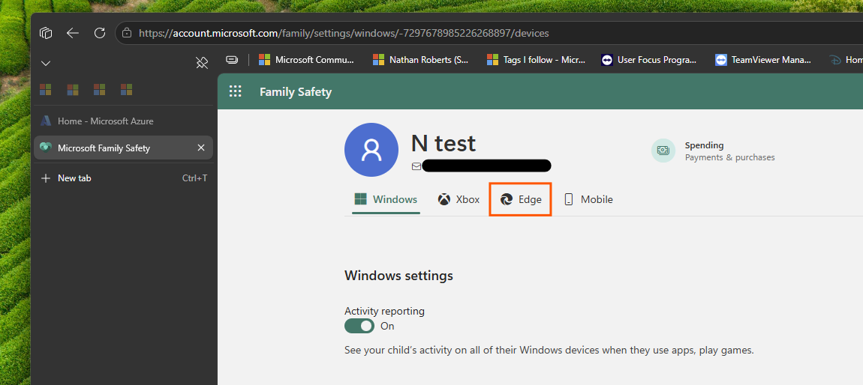Switch to Home - Microsoft Azure tab
863x385 pixels.
(123, 121)
